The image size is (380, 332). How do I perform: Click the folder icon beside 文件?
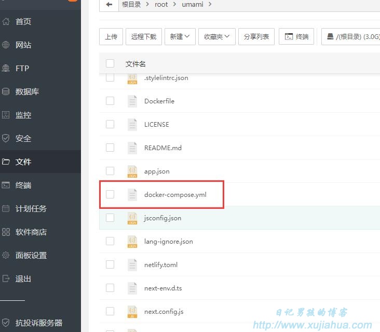[x=6, y=162]
